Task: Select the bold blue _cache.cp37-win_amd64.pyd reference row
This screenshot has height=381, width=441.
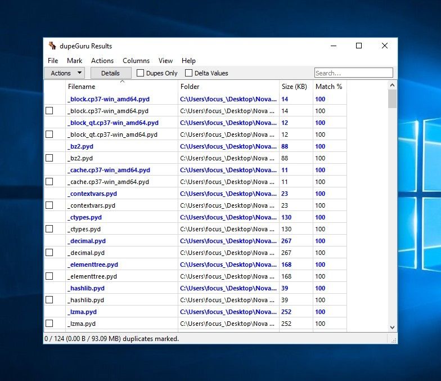Action: 196,170
